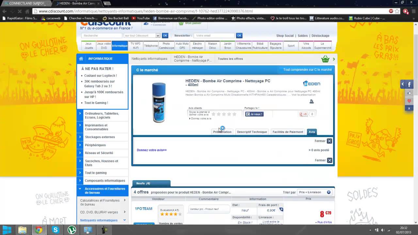Open the Soldes link in the header
Image resolution: width=418 pixels, height=235 pixels.
303,36
